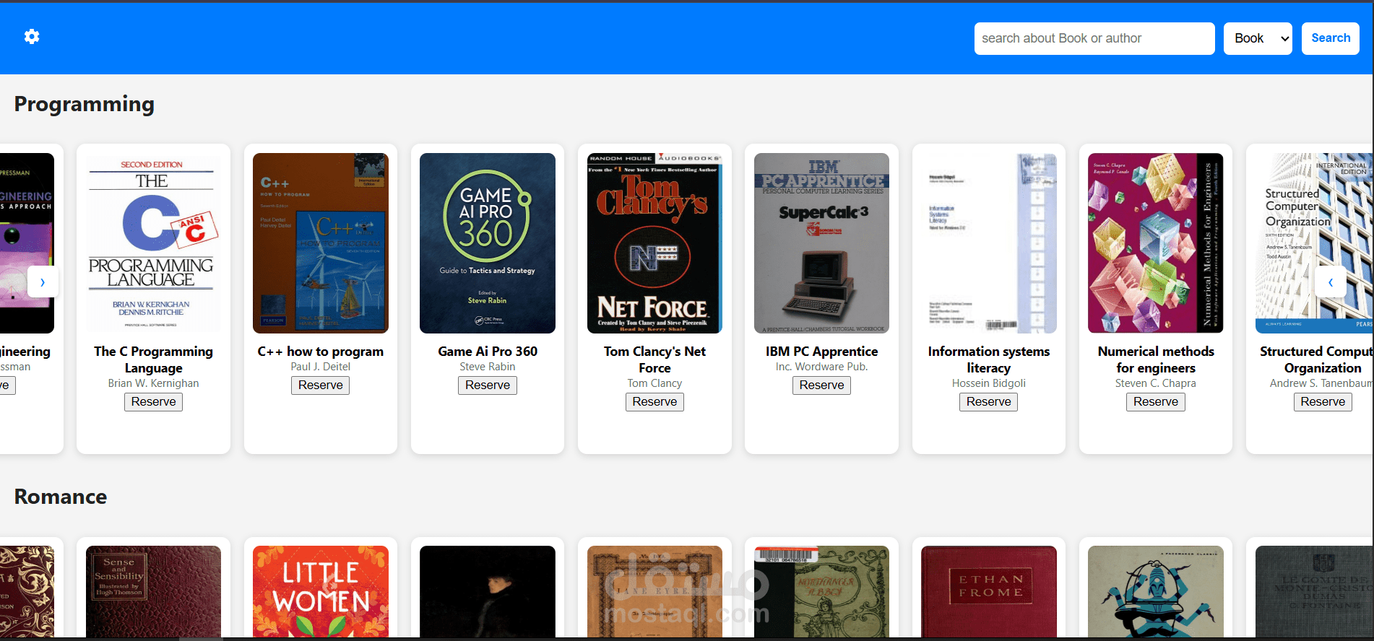The image size is (1374, 641).
Task: Click author name 'Brian W. Kernighan'
Action: pos(153,383)
